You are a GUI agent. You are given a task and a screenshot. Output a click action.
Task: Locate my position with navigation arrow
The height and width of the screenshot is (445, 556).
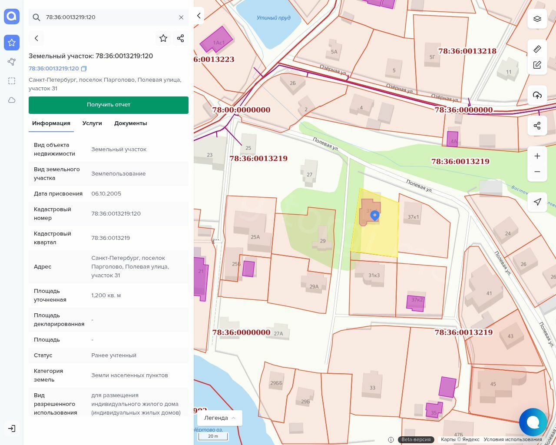point(537,202)
